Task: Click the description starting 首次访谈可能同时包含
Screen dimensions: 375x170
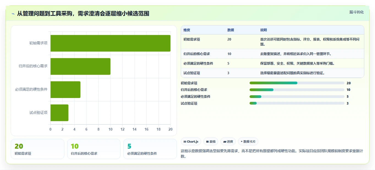Action: (x=310, y=42)
